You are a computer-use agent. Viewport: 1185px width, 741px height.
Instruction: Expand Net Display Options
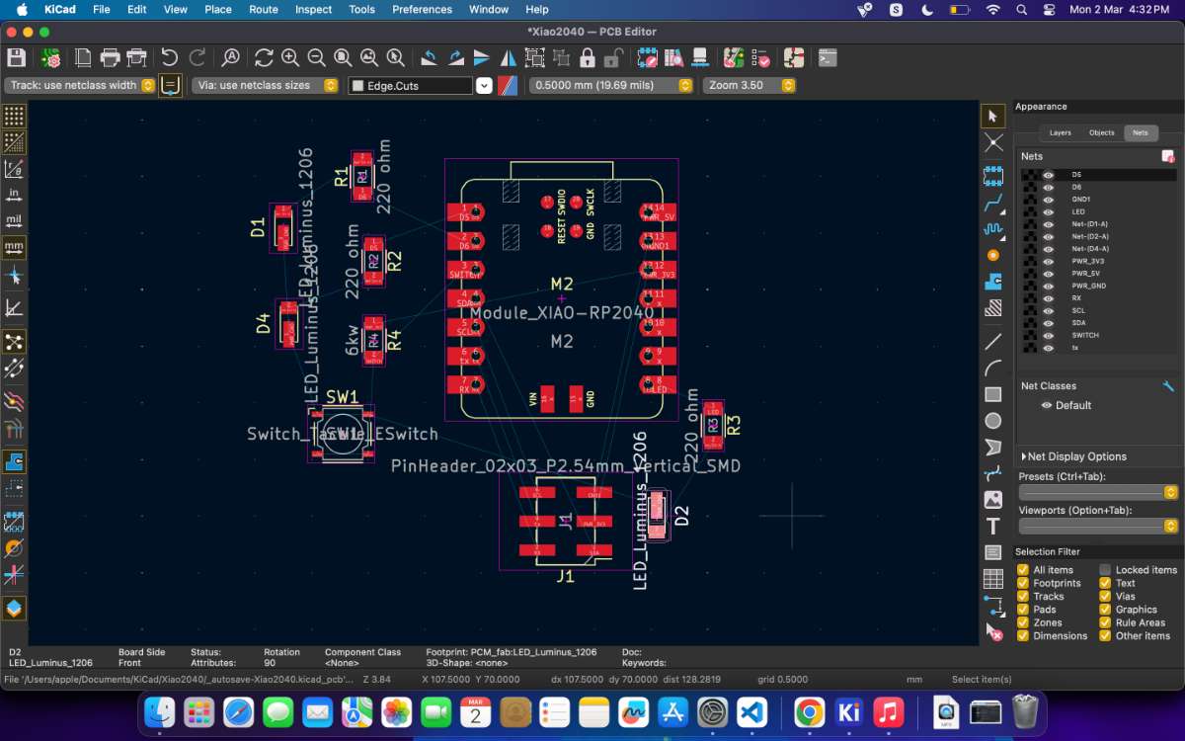(1073, 456)
